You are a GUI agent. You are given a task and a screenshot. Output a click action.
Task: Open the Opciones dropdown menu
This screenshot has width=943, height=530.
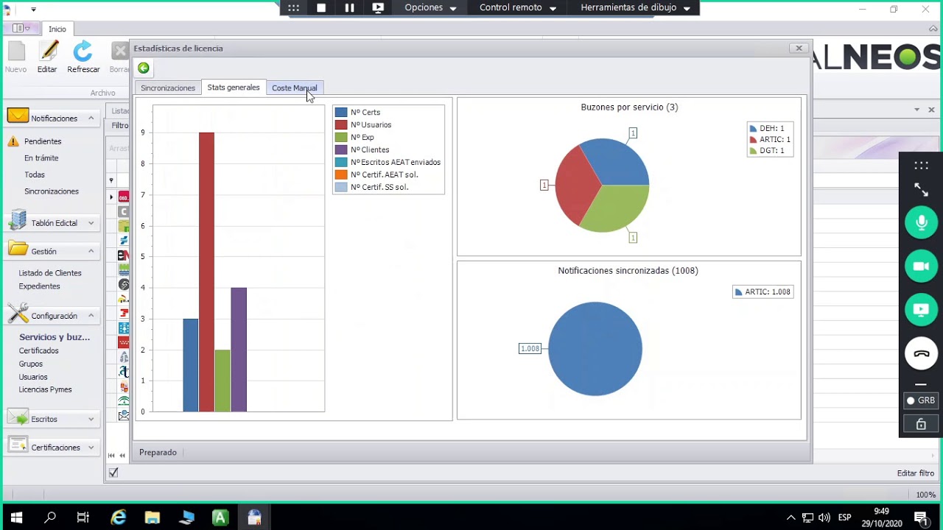(431, 7)
